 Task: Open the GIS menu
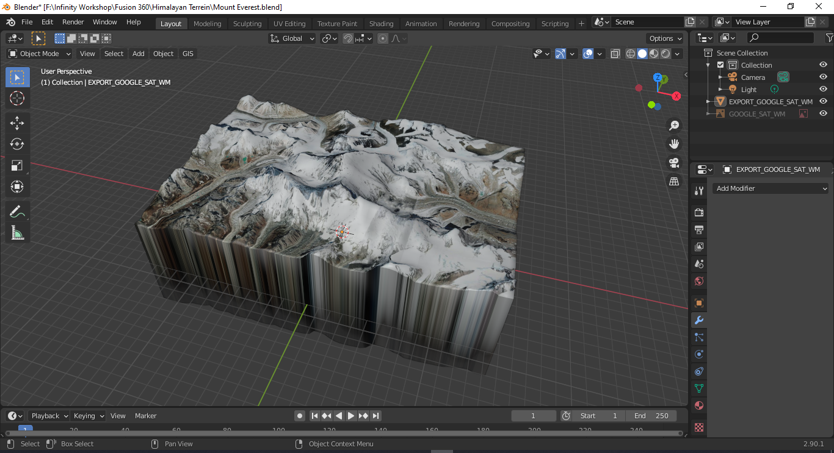(x=187, y=54)
